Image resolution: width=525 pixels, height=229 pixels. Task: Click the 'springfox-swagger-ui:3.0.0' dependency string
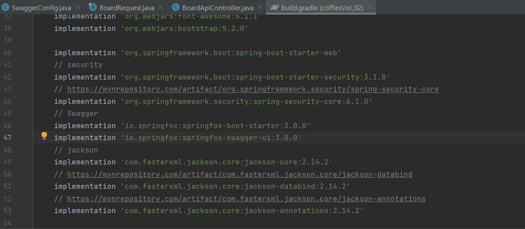(x=211, y=138)
